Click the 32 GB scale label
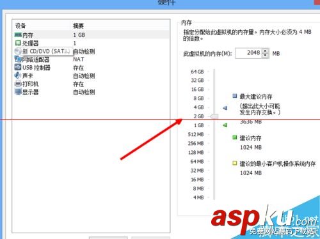This screenshot has width=320, height=239. (197, 81)
